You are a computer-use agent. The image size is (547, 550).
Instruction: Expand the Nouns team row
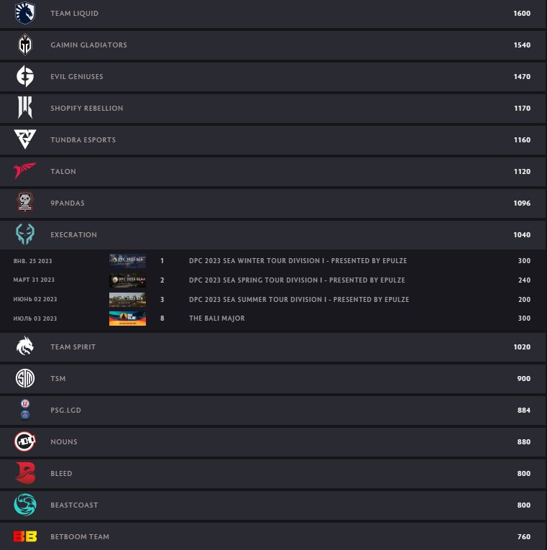click(x=273, y=442)
